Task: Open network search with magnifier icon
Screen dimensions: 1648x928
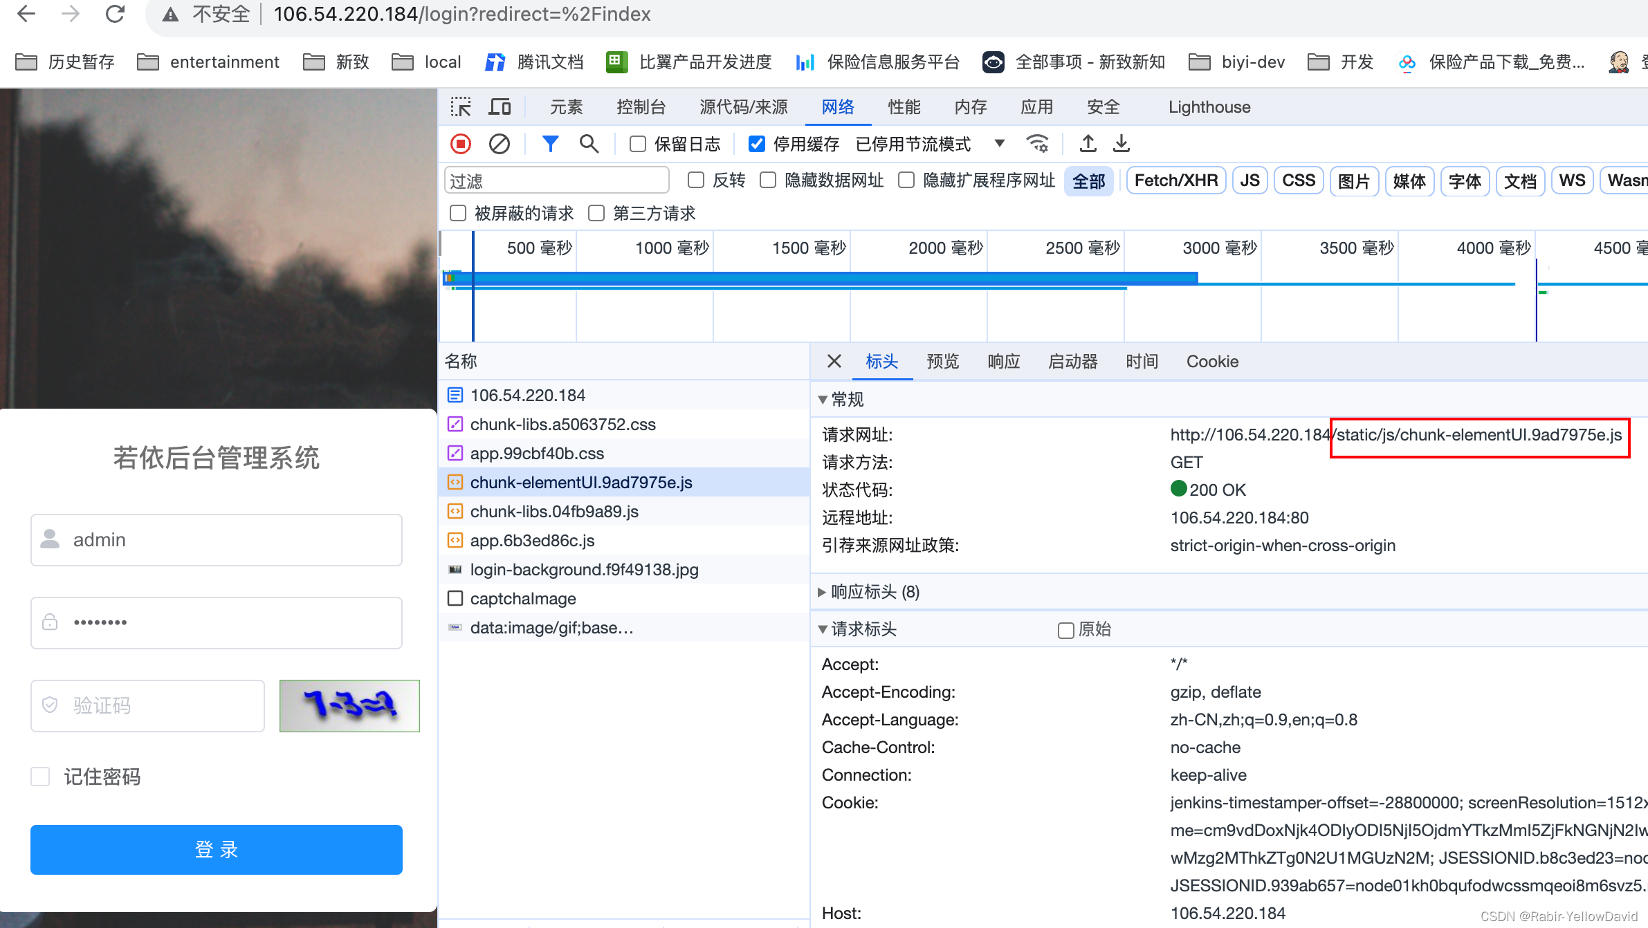Action: [x=589, y=144]
